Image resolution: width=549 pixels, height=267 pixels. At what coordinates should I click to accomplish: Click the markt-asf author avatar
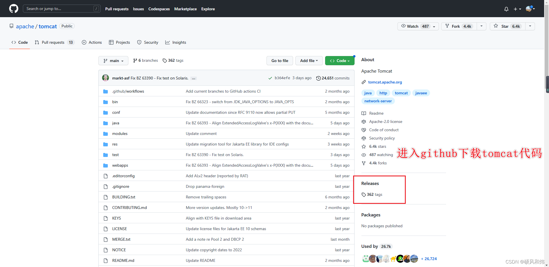click(x=106, y=78)
